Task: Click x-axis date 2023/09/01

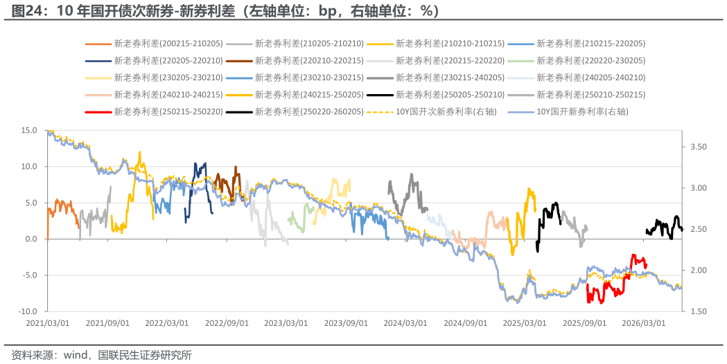Action: (346, 322)
